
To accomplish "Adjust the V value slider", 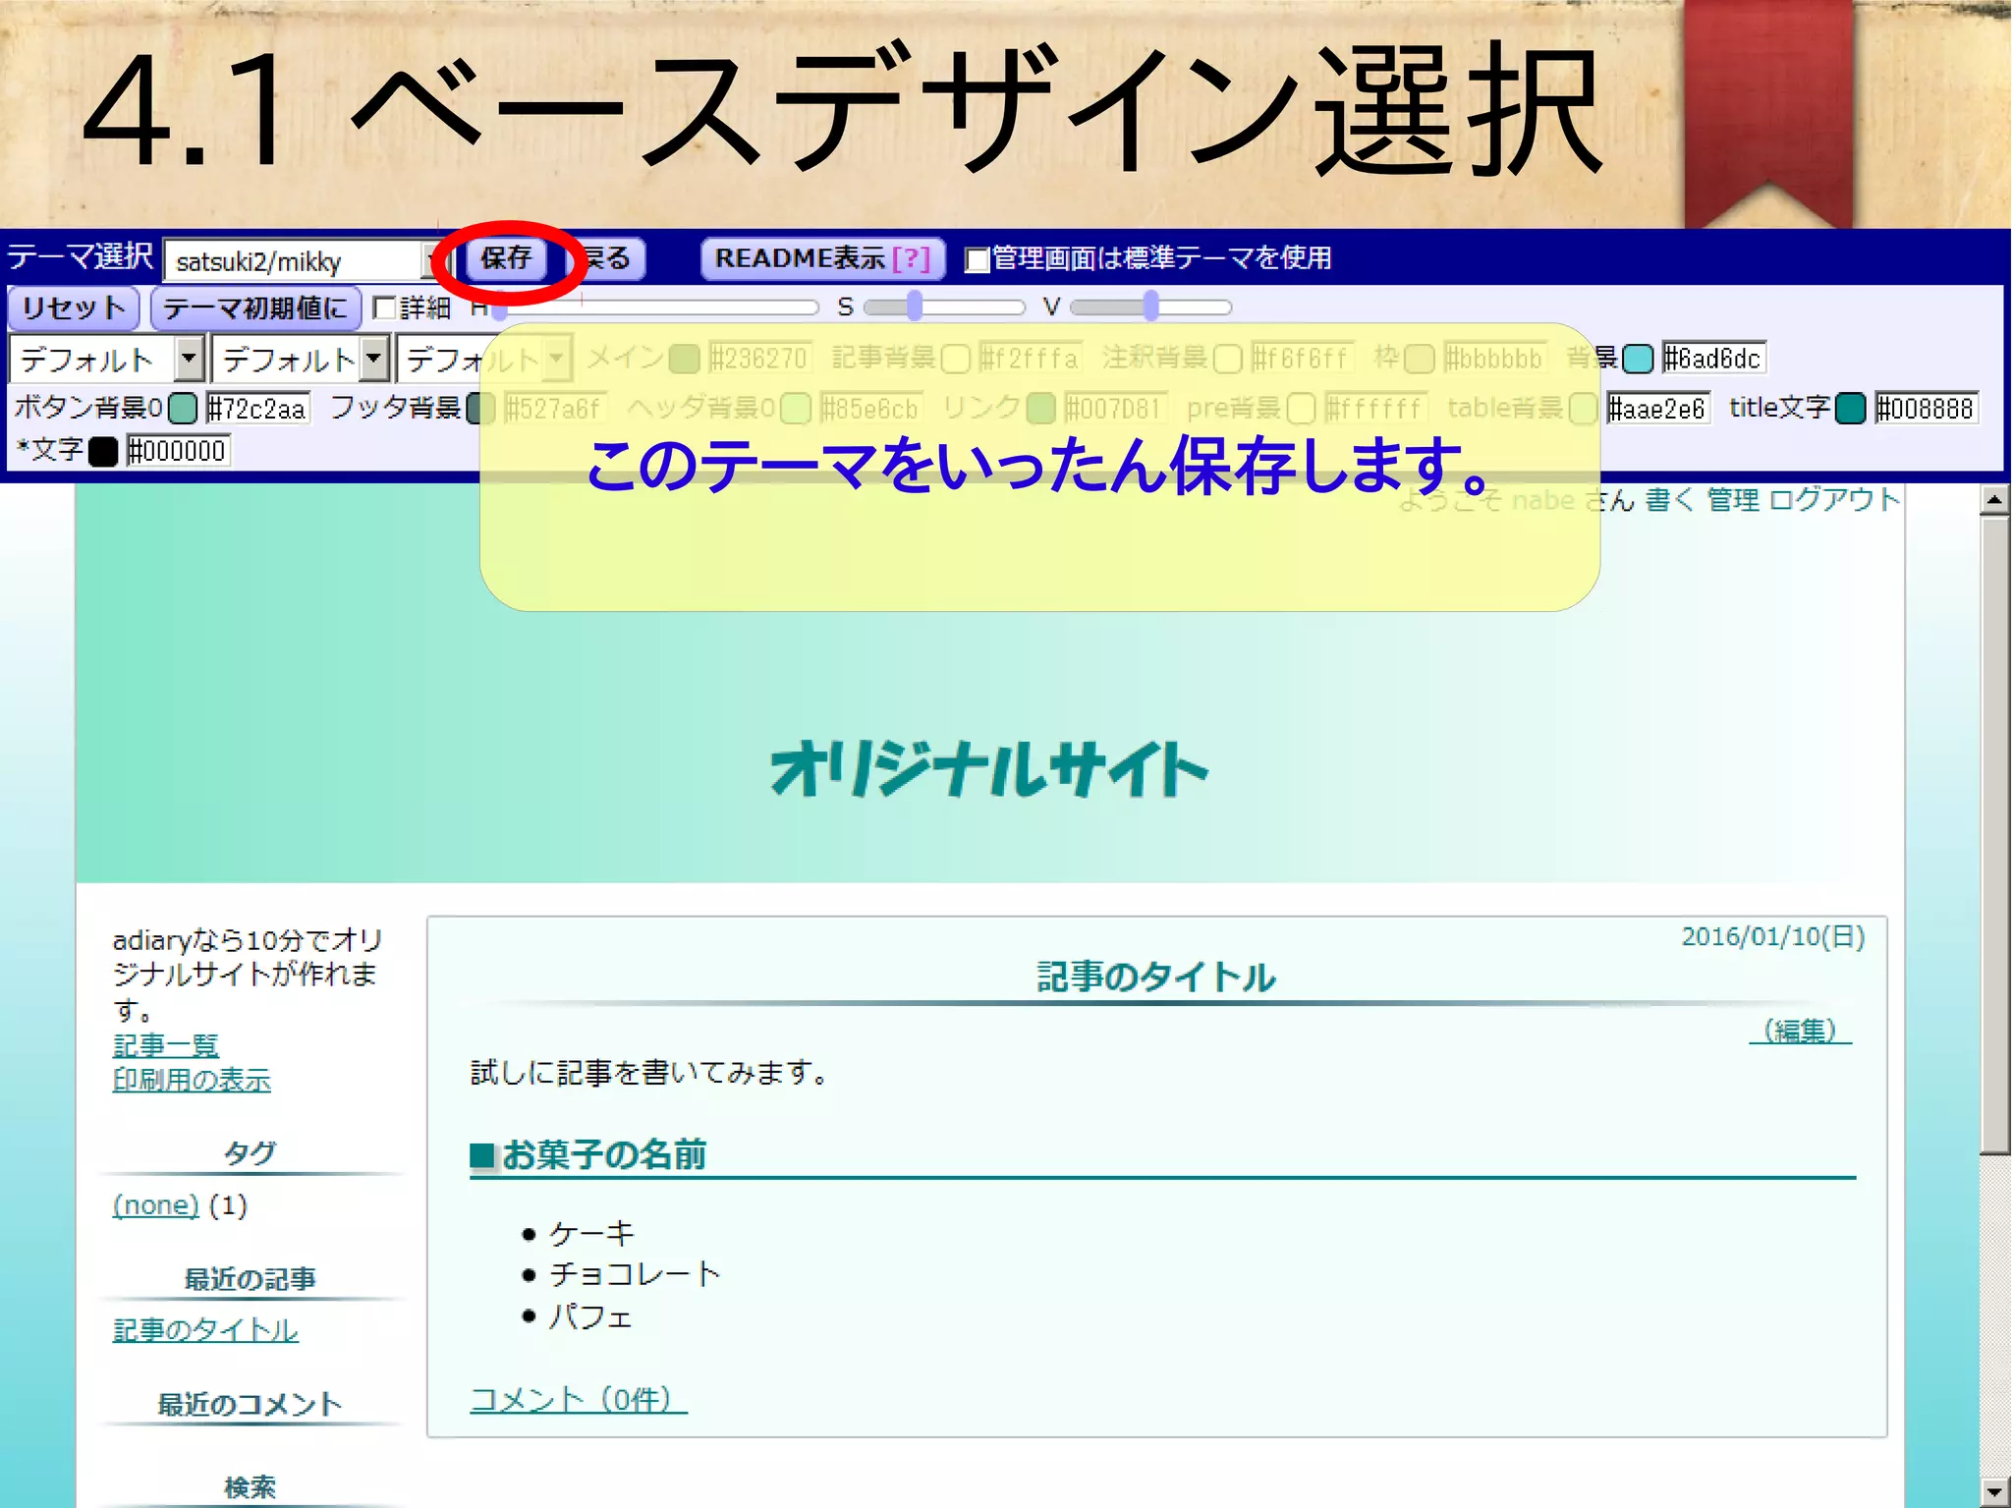I will 1150,307.
